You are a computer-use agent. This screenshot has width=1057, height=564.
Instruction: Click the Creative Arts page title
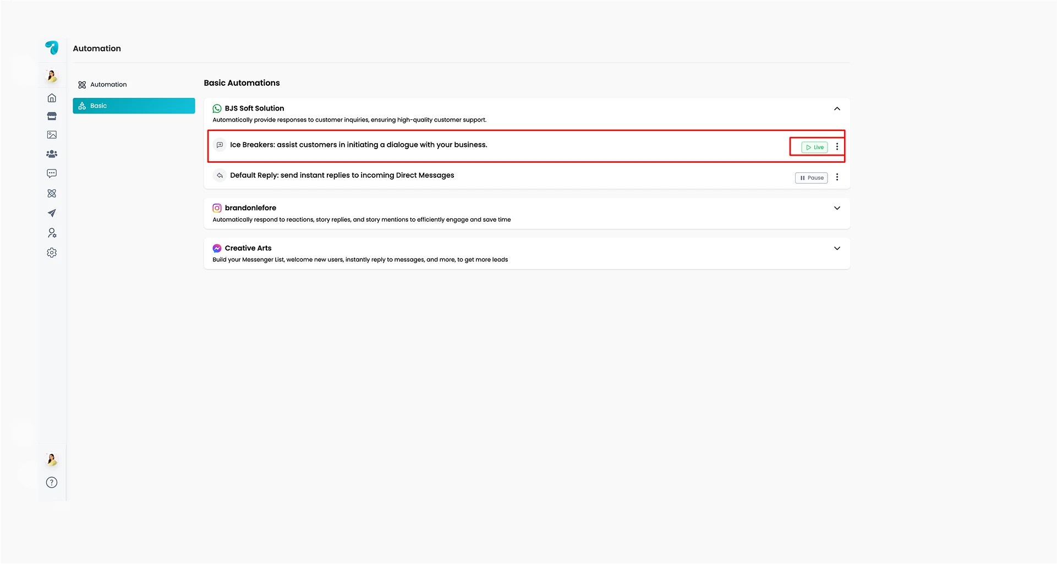click(x=248, y=248)
